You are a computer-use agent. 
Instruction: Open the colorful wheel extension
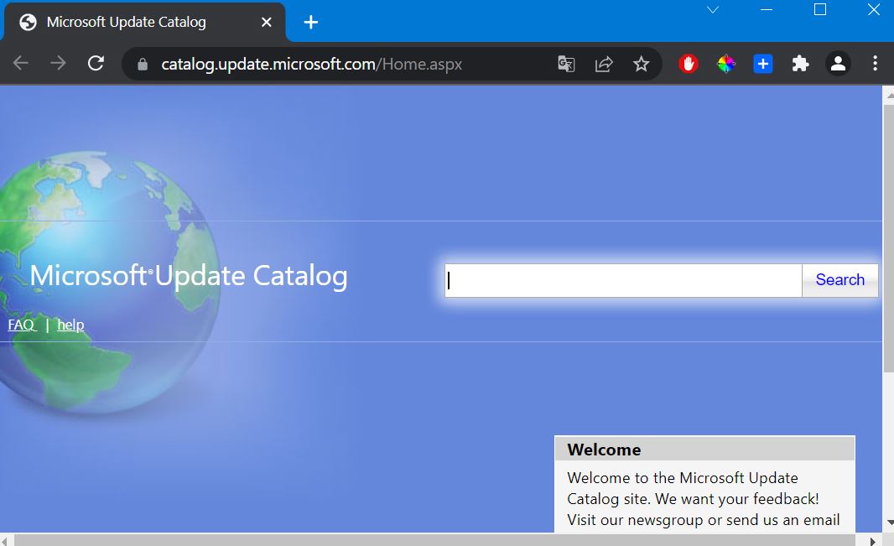(x=725, y=64)
